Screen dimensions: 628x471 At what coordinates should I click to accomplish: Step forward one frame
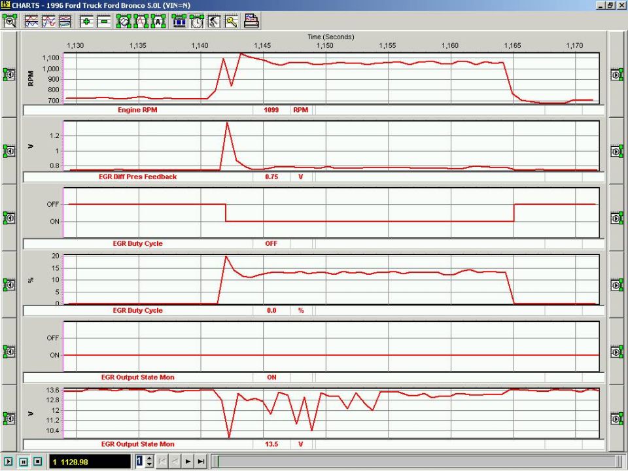pos(188,461)
